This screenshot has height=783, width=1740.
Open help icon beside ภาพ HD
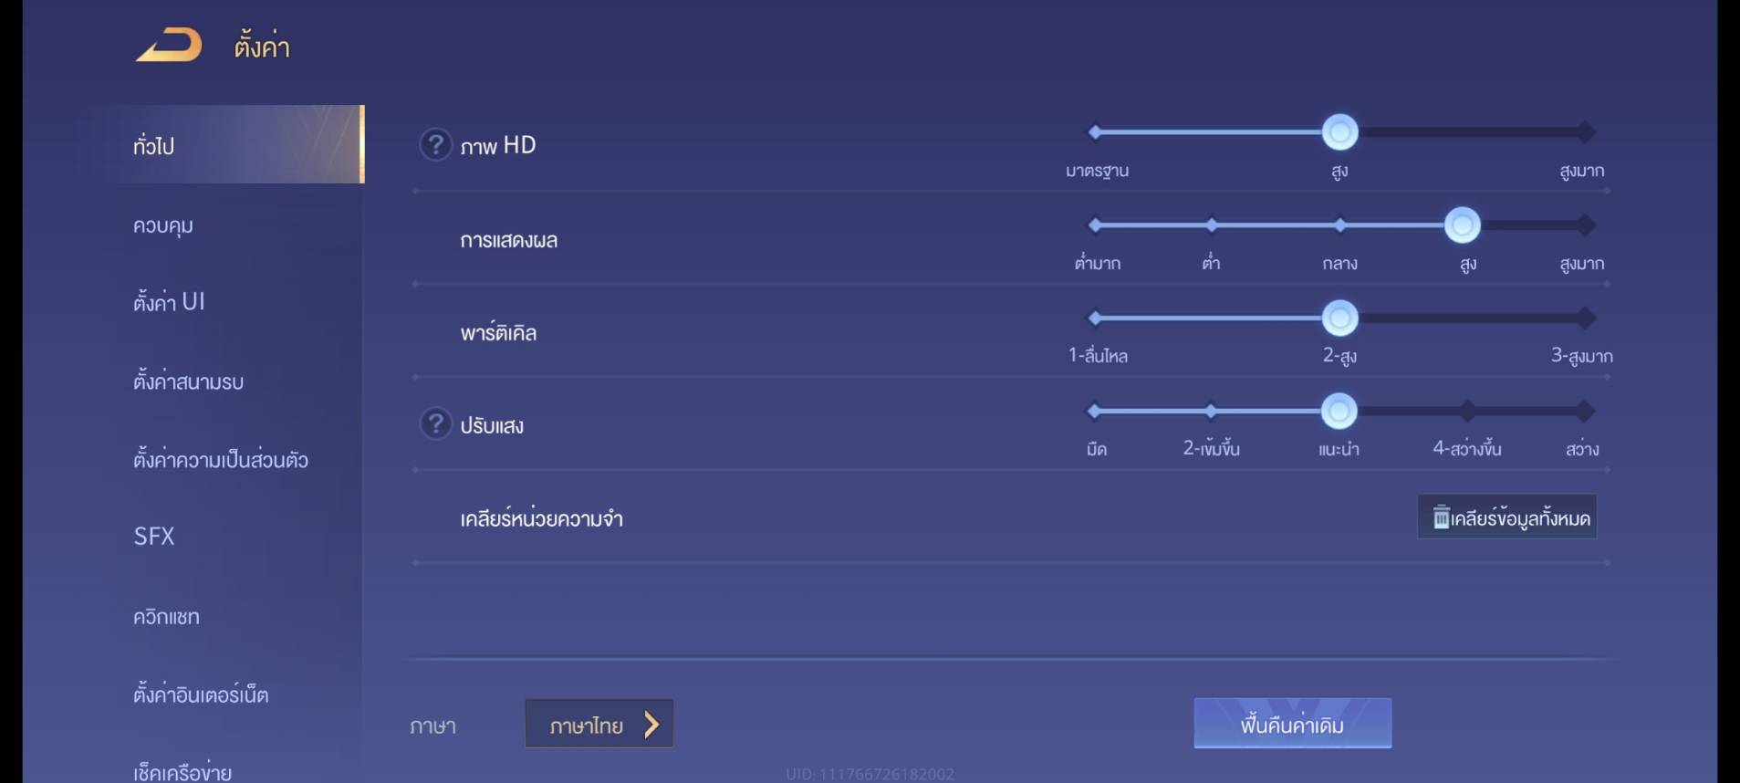coord(435,144)
